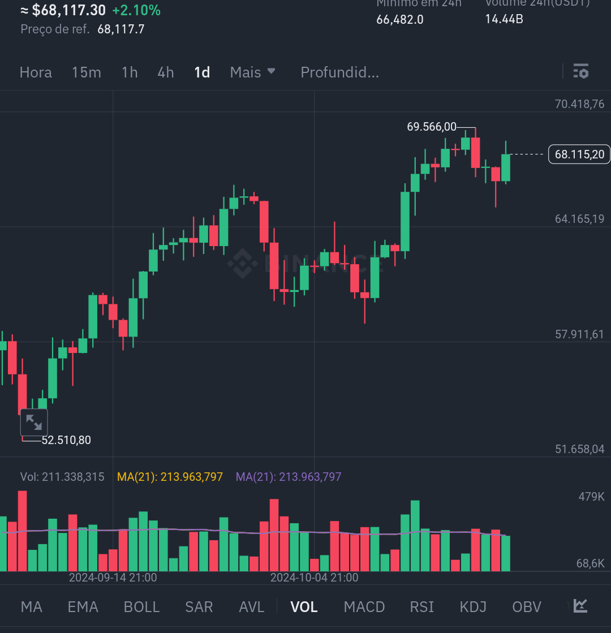Toggle the SAR indicator
This screenshot has width=611, height=633.
(x=199, y=607)
